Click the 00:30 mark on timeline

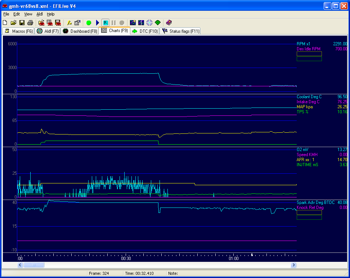point(125,258)
